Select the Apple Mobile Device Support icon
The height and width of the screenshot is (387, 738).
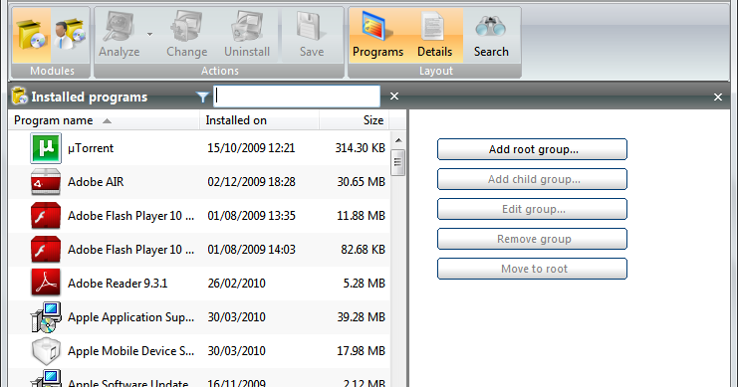tap(46, 351)
